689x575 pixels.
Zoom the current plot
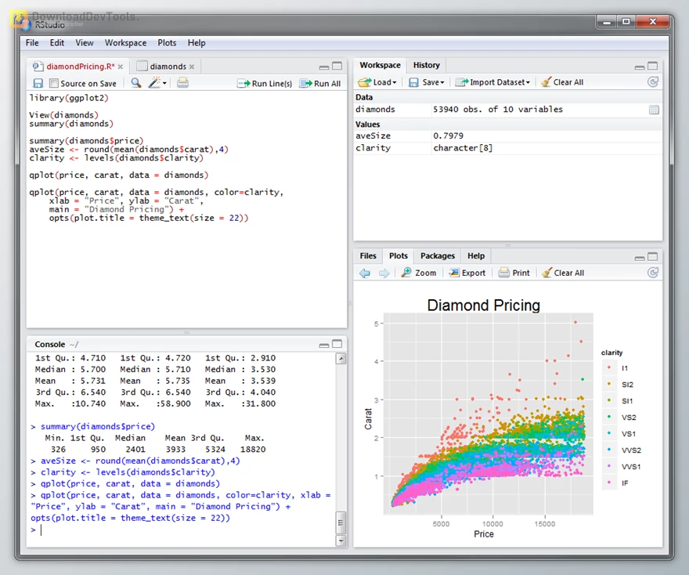419,273
